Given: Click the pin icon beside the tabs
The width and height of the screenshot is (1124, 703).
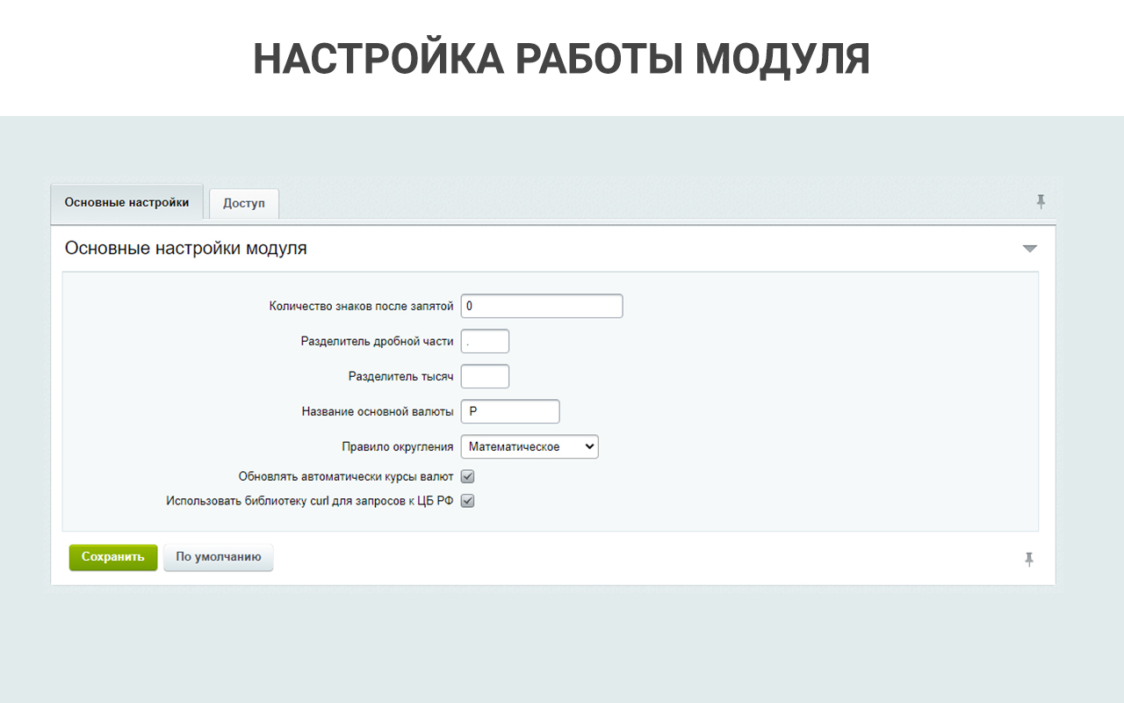Looking at the screenshot, I should [1041, 202].
